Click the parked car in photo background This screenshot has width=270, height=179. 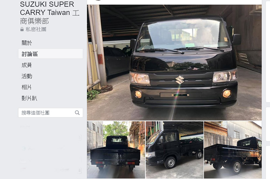(x=116, y=61)
